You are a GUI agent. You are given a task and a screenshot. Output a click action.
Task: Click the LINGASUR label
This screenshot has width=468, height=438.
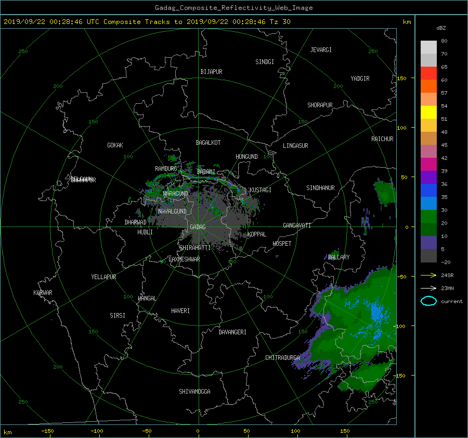pos(295,146)
